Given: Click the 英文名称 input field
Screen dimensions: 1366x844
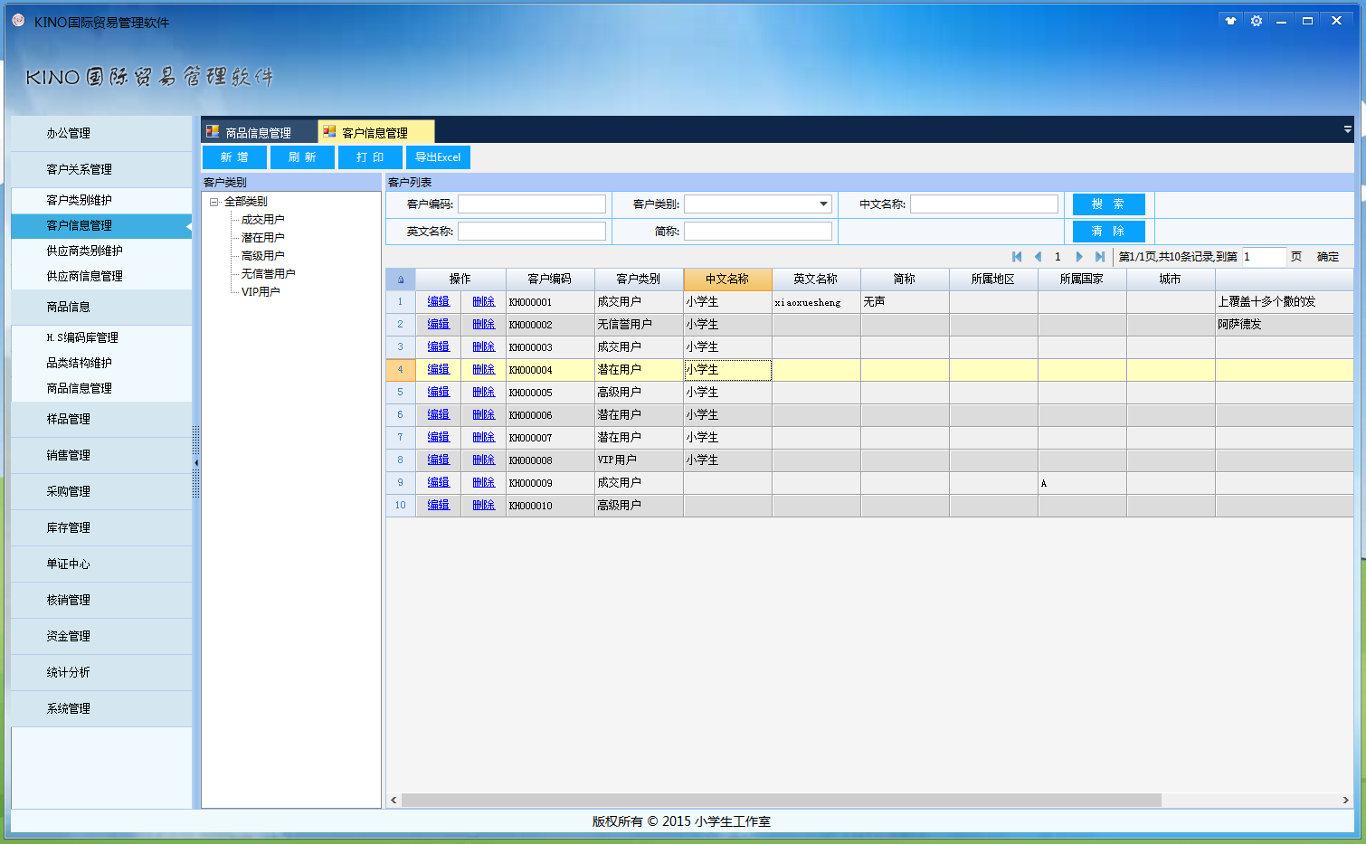Looking at the screenshot, I should [532, 232].
